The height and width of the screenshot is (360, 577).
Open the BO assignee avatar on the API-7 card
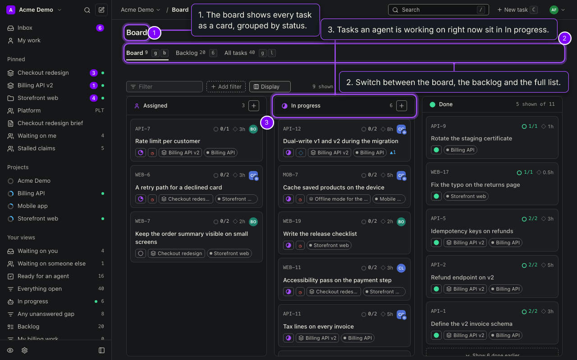click(x=253, y=129)
